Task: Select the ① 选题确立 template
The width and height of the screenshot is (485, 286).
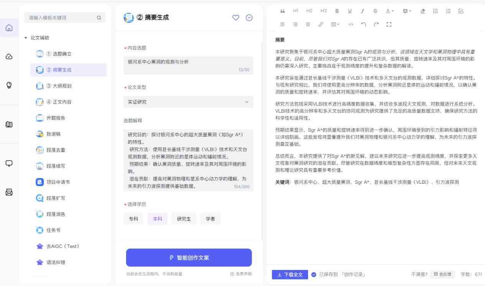Action: pyautogui.click(x=69, y=54)
